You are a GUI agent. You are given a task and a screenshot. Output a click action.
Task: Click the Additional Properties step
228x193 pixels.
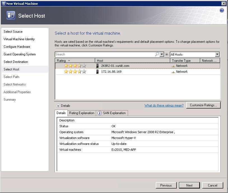click(17, 92)
